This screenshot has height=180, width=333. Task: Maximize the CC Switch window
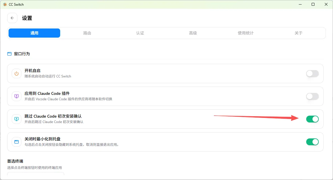click(x=313, y=4)
